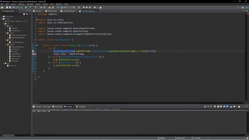Close the Package Explorer tab
249x140 pixels.
(16, 11)
